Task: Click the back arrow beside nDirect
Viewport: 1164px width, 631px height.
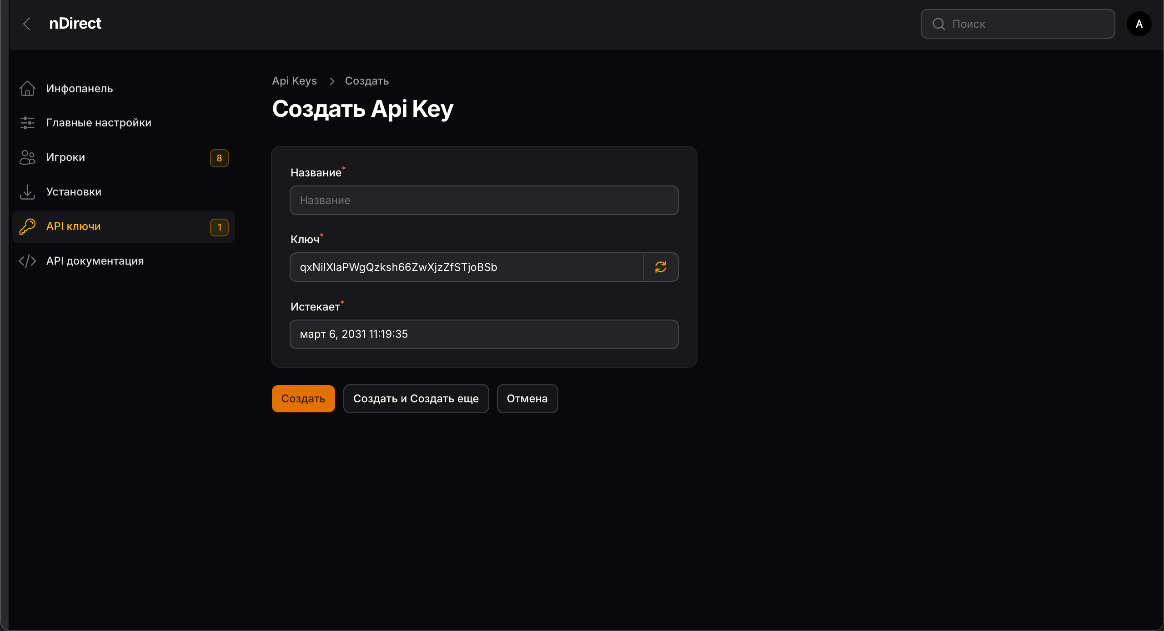Action: pos(27,24)
